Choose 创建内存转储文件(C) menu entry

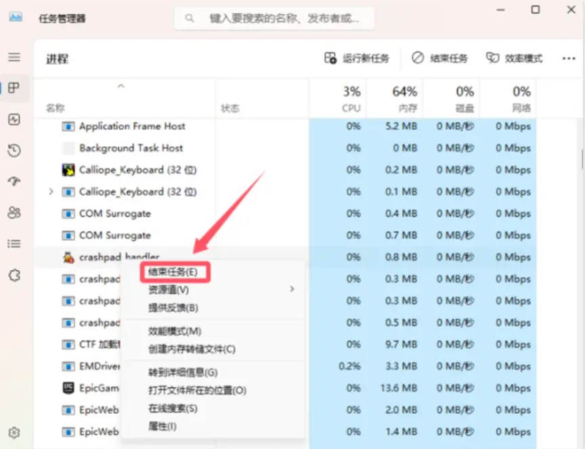(x=192, y=349)
